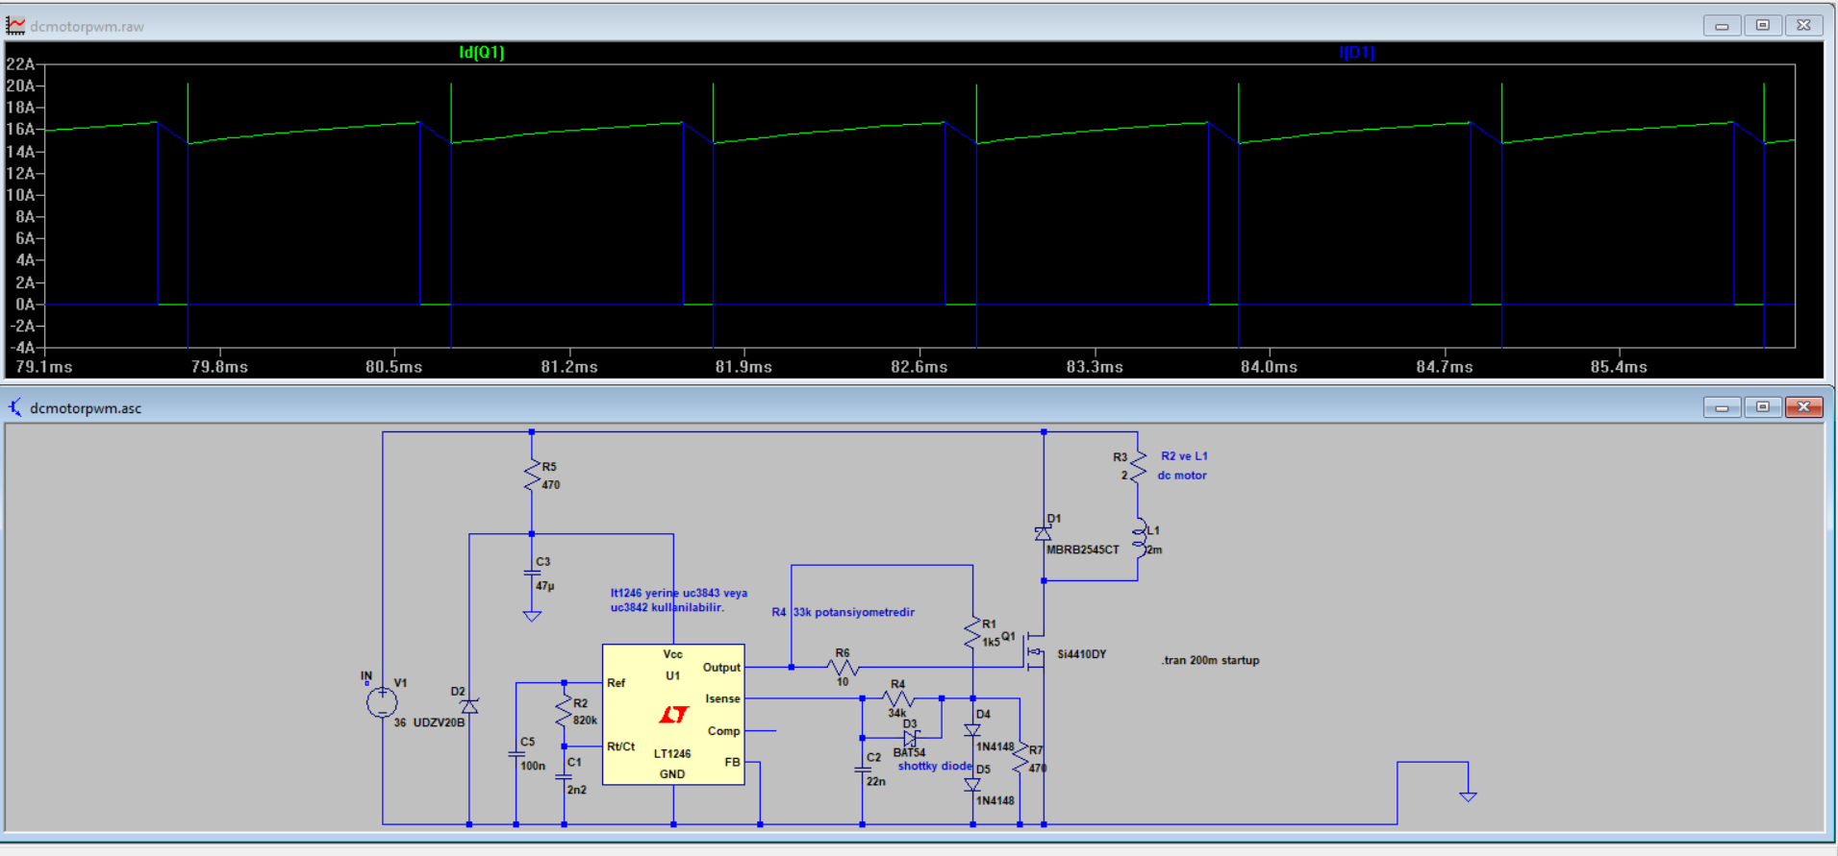
Task: Click capacitor C1 2n2
Action: (x=565, y=776)
